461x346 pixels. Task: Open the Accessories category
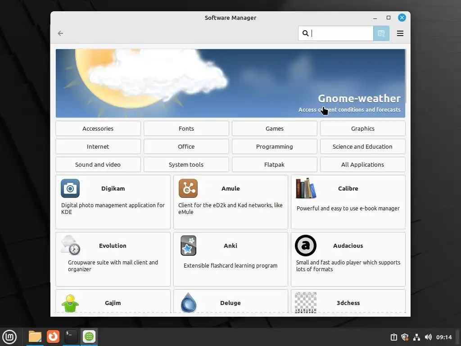(x=98, y=128)
